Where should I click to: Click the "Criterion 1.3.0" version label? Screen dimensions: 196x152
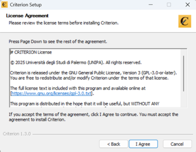(x=17, y=134)
